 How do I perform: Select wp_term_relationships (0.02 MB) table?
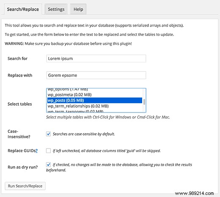point(95,106)
